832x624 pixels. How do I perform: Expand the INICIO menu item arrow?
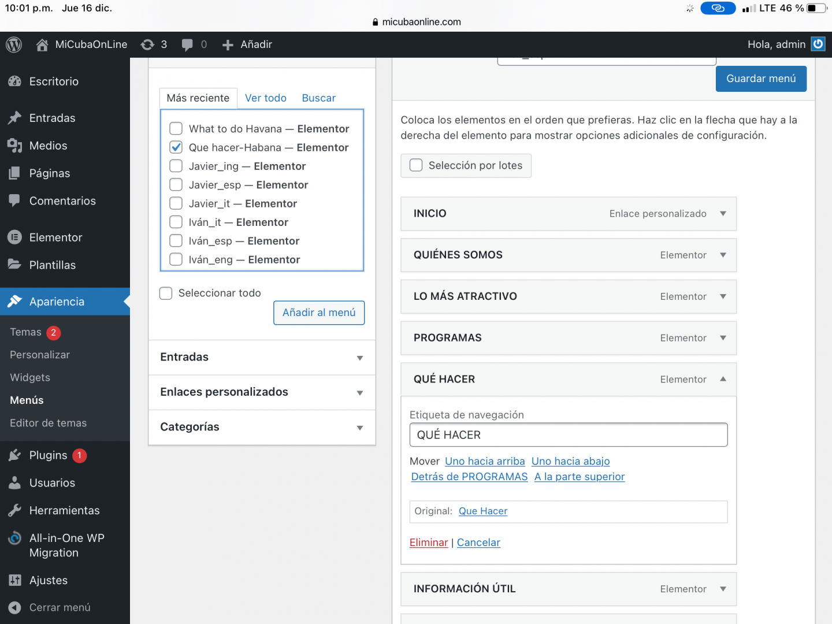pos(723,214)
